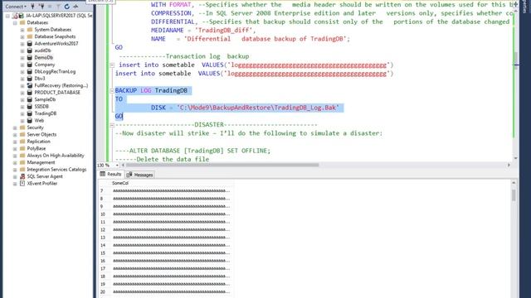Select the DemoDb database icon
Image resolution: width=531 pixels, height=298 pixels.
[30, 57]
